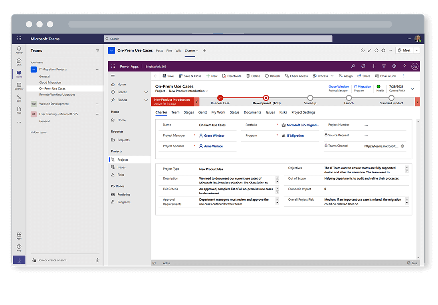Open the command bar overflow menu
438x305 pixels.
click(x=403, y=76)
